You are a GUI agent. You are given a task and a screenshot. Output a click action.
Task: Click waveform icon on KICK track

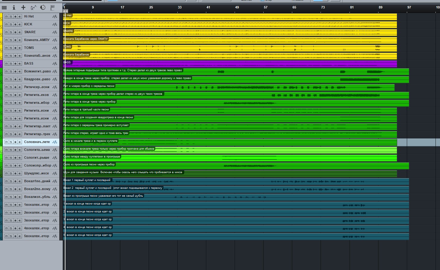[x=55, y=24]
